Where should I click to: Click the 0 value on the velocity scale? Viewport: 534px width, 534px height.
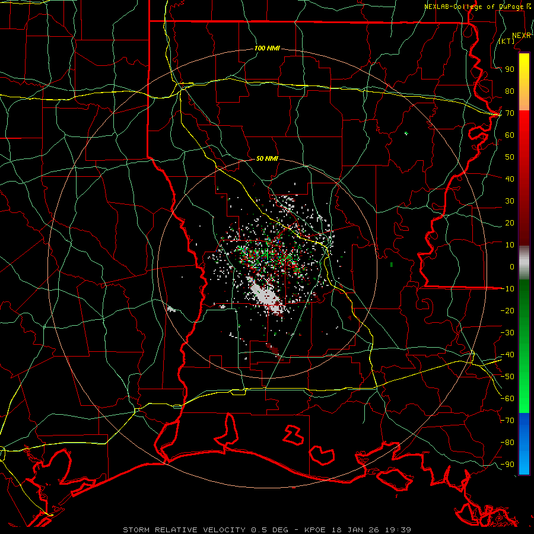(512, 267)
